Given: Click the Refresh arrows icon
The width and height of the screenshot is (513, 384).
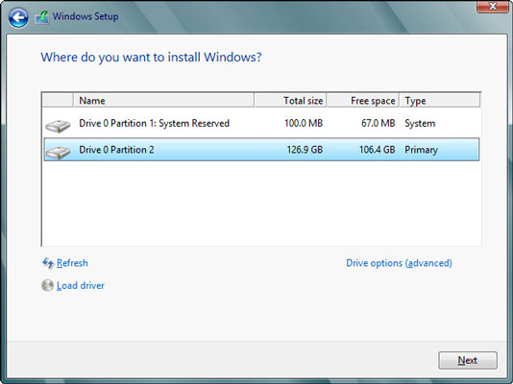Looking at the screenshot, I should click(x=48, y=263).
